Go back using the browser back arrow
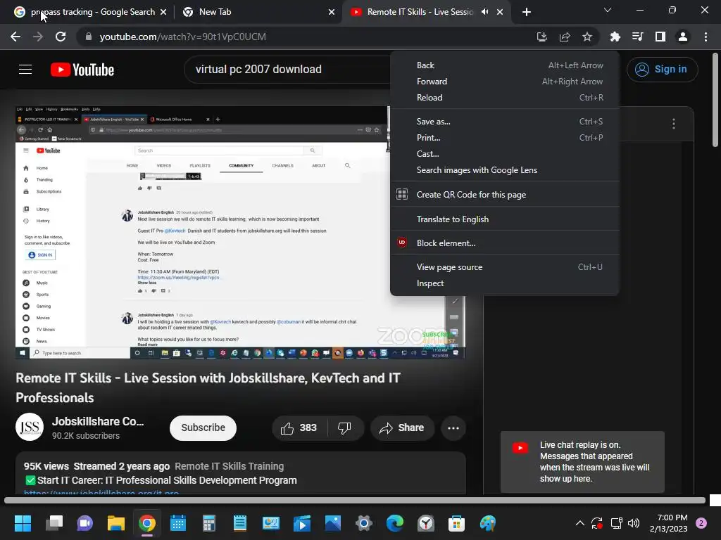This screenshot has width=721, height=540. (x=15, y=37)
